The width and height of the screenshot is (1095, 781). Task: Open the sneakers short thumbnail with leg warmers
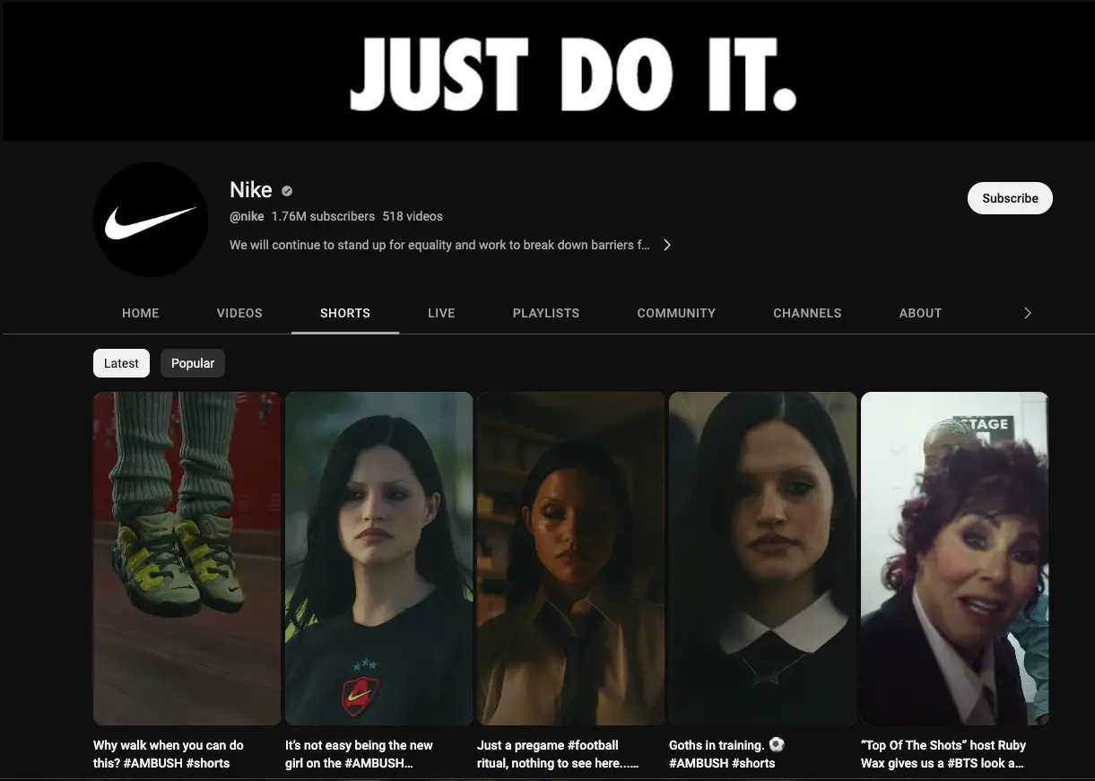[x=187, y=559]
